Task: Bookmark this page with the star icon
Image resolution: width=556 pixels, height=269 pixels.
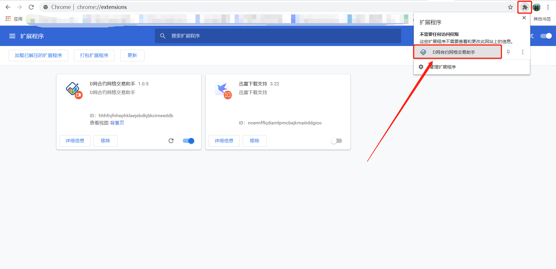Action: (510, 7)
